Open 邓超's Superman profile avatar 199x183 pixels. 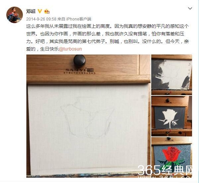click(15, 15)
